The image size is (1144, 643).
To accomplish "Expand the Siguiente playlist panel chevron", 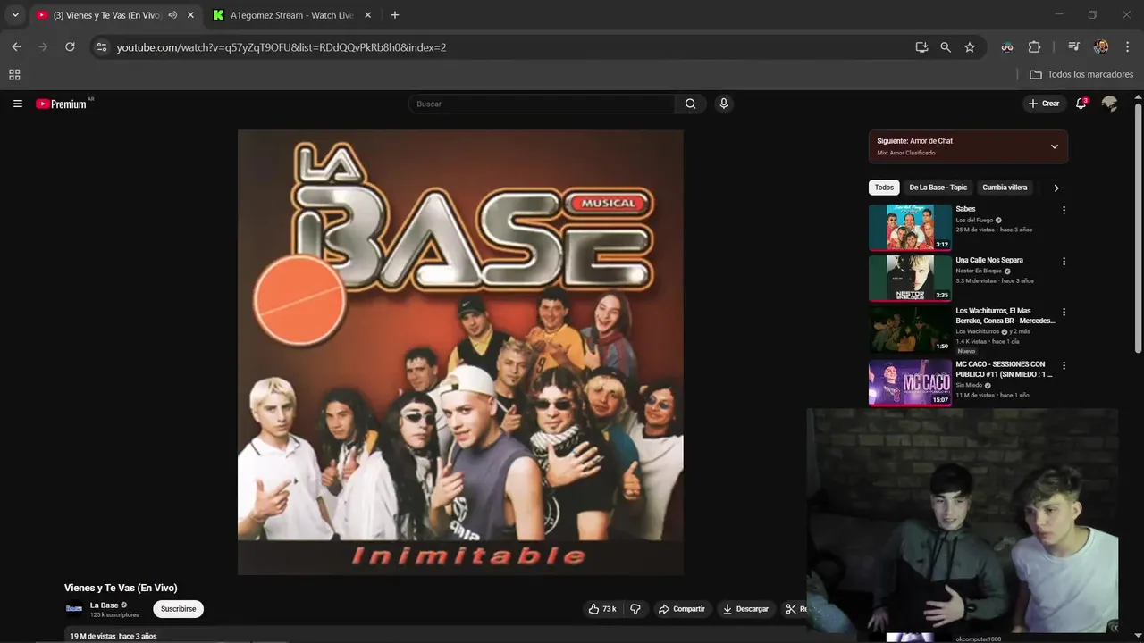I will (x=1055, y=146).
